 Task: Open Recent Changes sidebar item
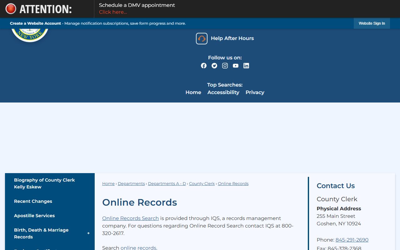tap(33, 201)
